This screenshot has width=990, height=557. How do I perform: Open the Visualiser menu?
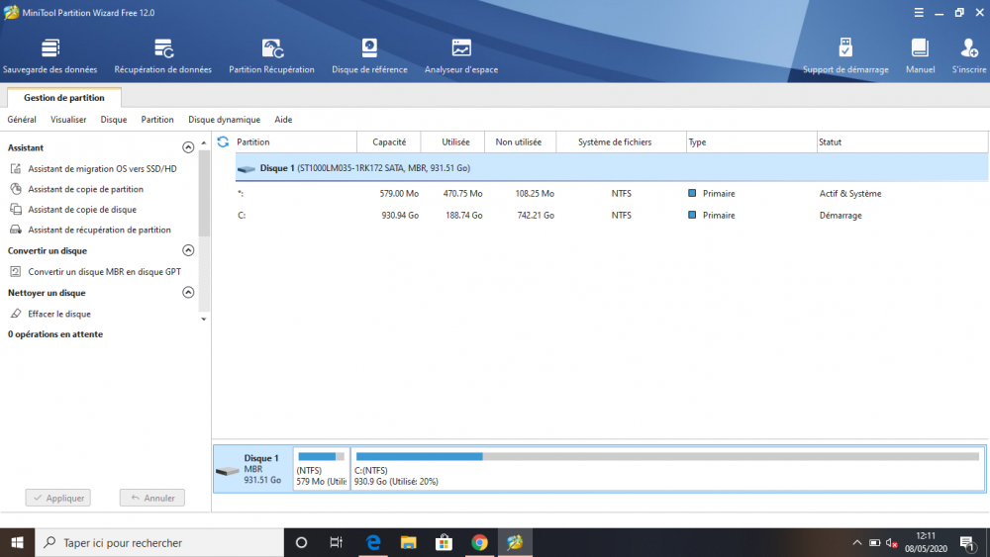click(68, 120)
